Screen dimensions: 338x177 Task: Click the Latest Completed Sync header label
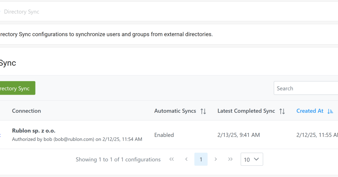[x=246, y=111]
